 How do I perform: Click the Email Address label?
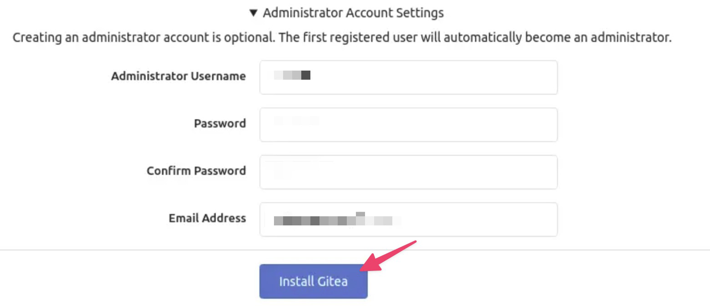click(207, 218)
